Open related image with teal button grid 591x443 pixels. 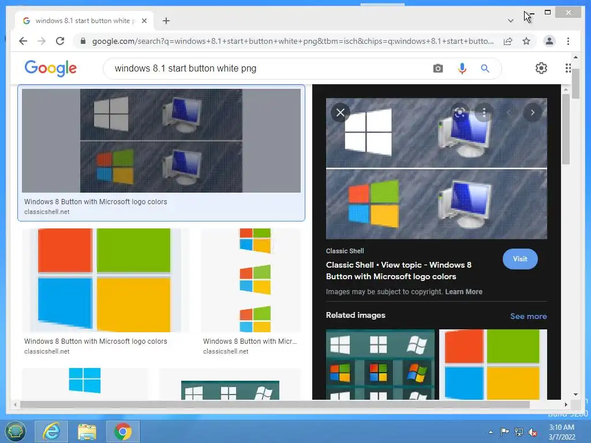(x=380, y=365)
